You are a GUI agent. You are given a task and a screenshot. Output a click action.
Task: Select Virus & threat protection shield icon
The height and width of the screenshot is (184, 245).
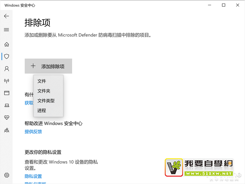[x=6, y=56]
